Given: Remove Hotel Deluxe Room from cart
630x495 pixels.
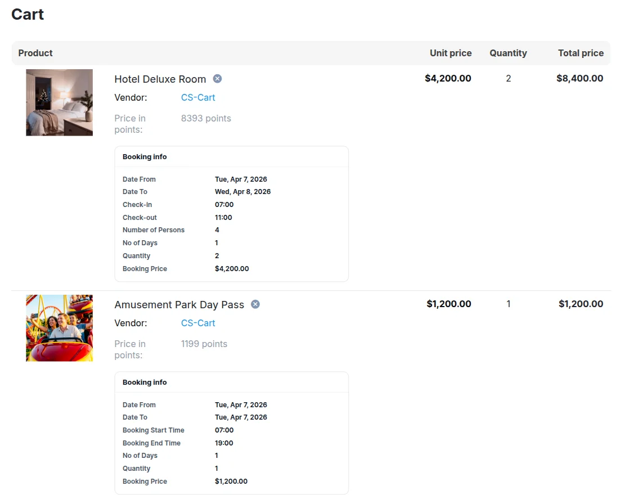Looking at the screenshot, I should tap(217, 79).
